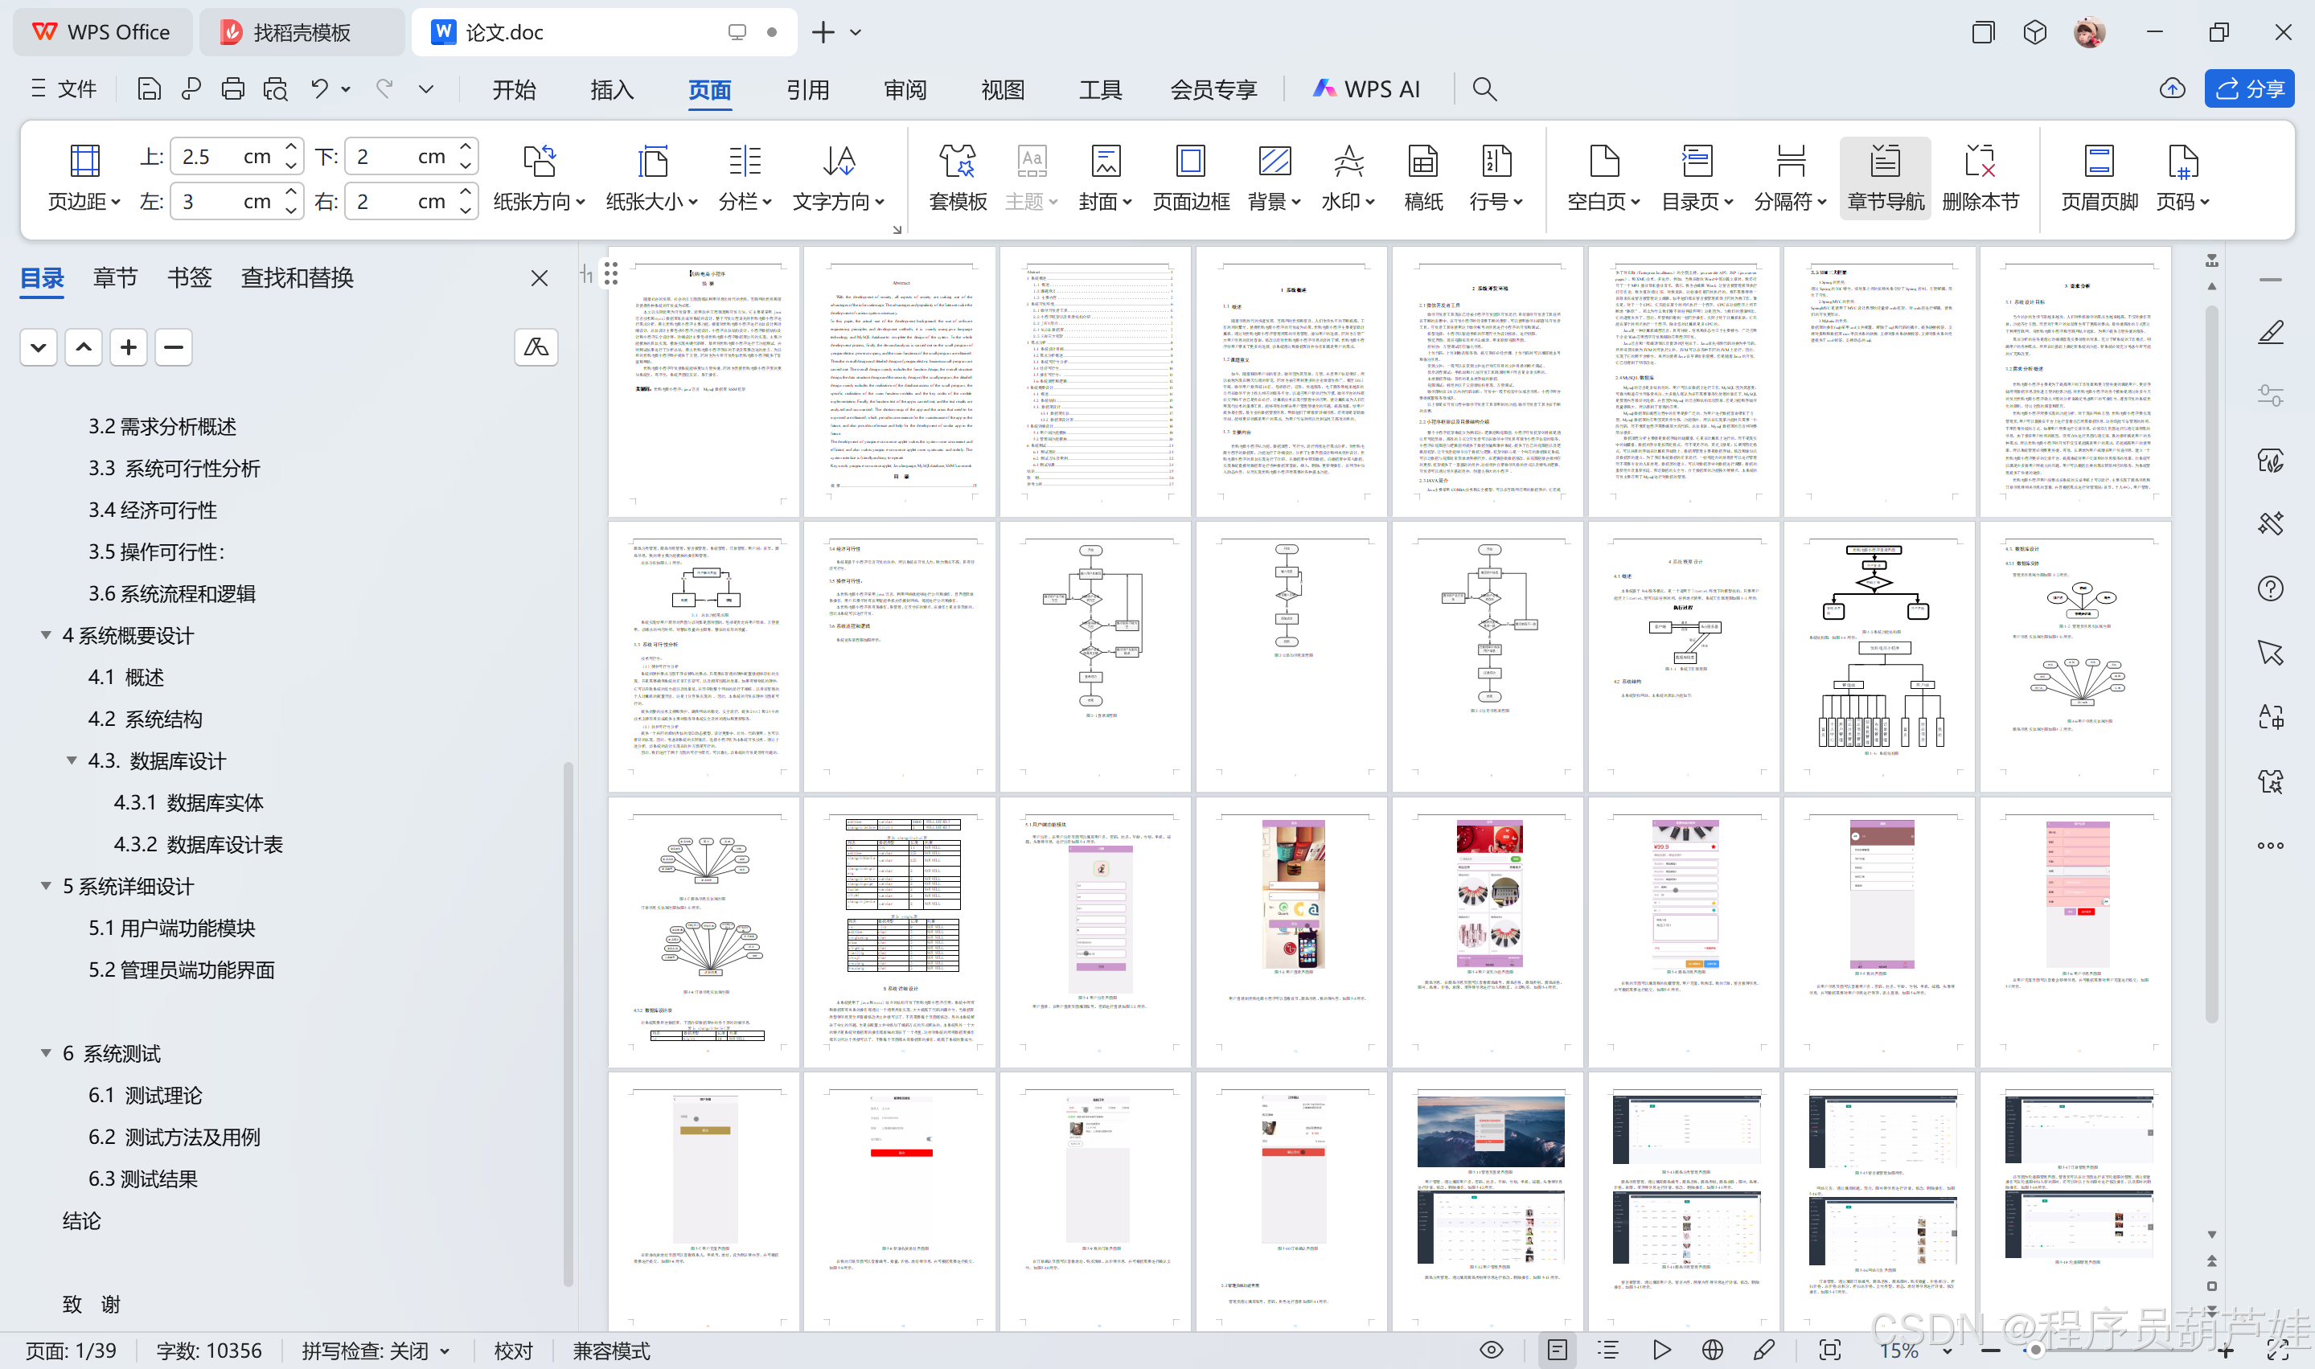This screenshot has width=2315, height=1369.
Task: Click the help question mark icon in sidebar
Action: coord(2270,588)
